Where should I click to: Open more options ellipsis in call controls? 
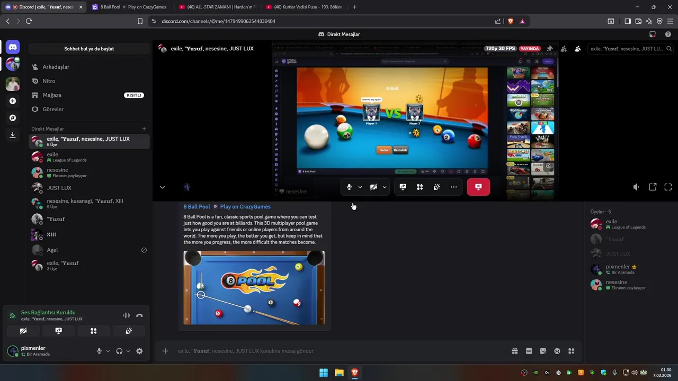453,187
